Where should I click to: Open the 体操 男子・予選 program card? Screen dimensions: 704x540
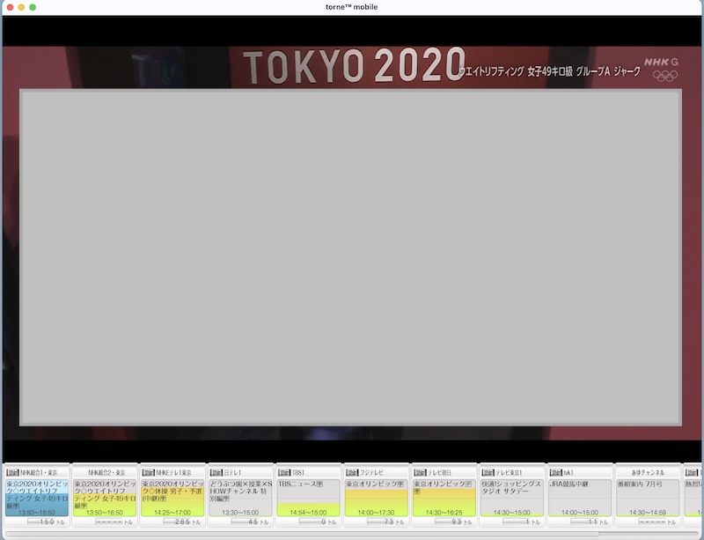point(172,498)
